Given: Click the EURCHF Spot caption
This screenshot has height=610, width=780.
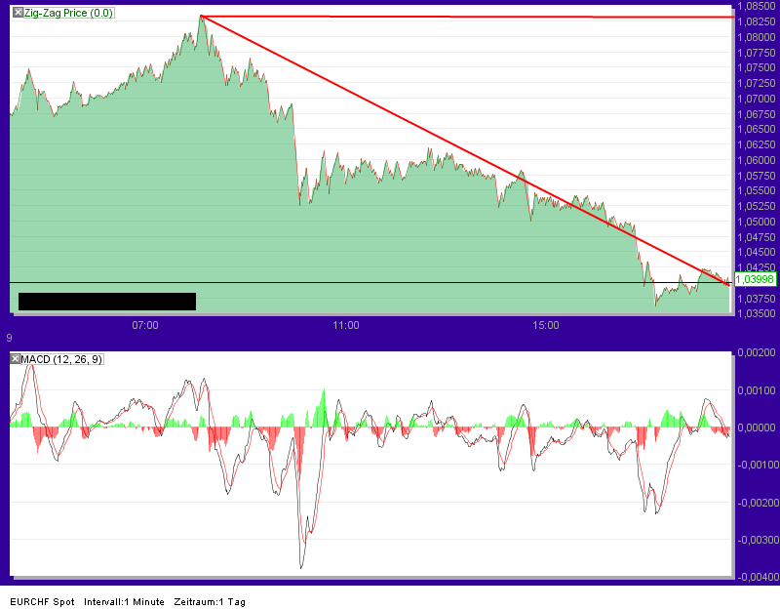Looking at the screenshot, I should click(x=42, y=601).
